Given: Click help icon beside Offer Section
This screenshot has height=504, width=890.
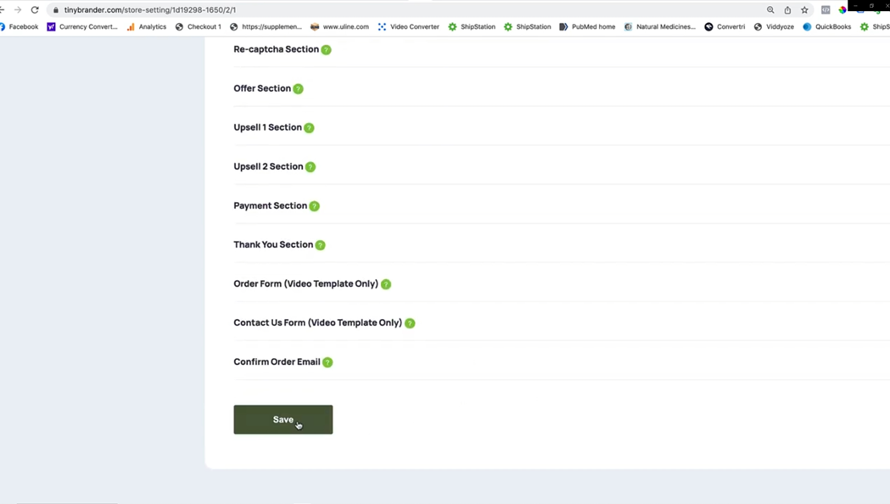Looking at the screenshot, I should click(298, 89).
